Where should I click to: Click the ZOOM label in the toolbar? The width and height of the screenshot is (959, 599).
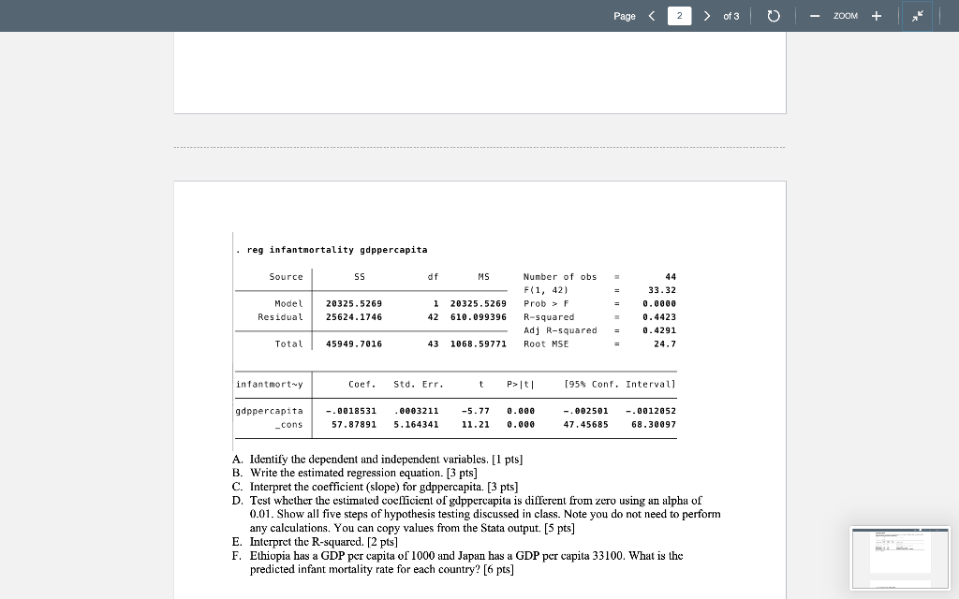point(846,16)
